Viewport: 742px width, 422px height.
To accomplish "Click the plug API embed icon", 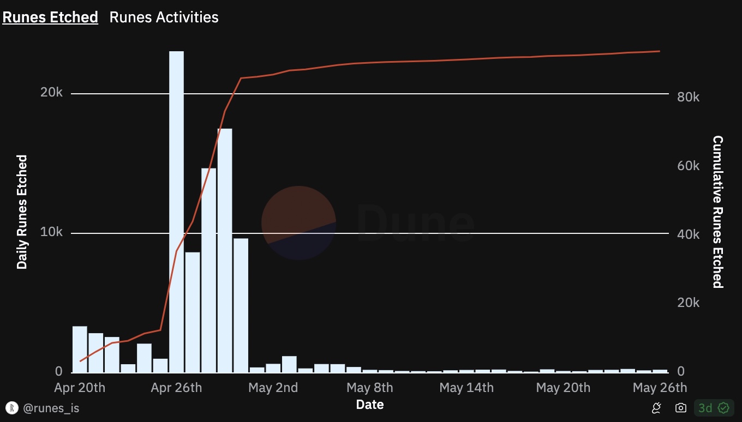I will [657, 408].
